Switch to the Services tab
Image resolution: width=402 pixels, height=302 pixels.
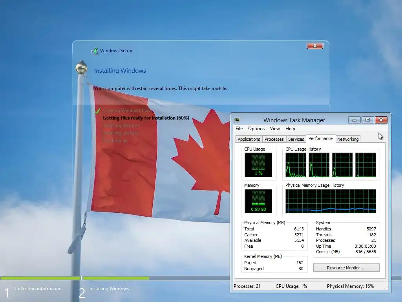[x=296, y=139]
